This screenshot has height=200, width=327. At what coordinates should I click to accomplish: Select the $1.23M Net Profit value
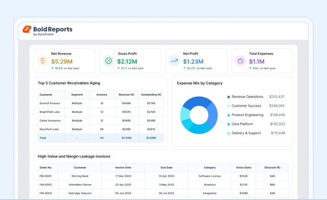(194, 62)
